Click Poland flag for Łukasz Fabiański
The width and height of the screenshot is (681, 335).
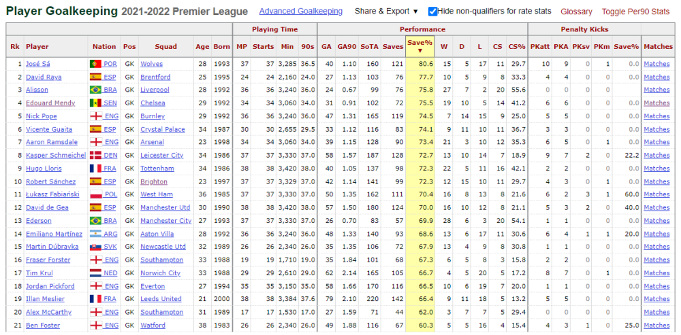(95, 194)
